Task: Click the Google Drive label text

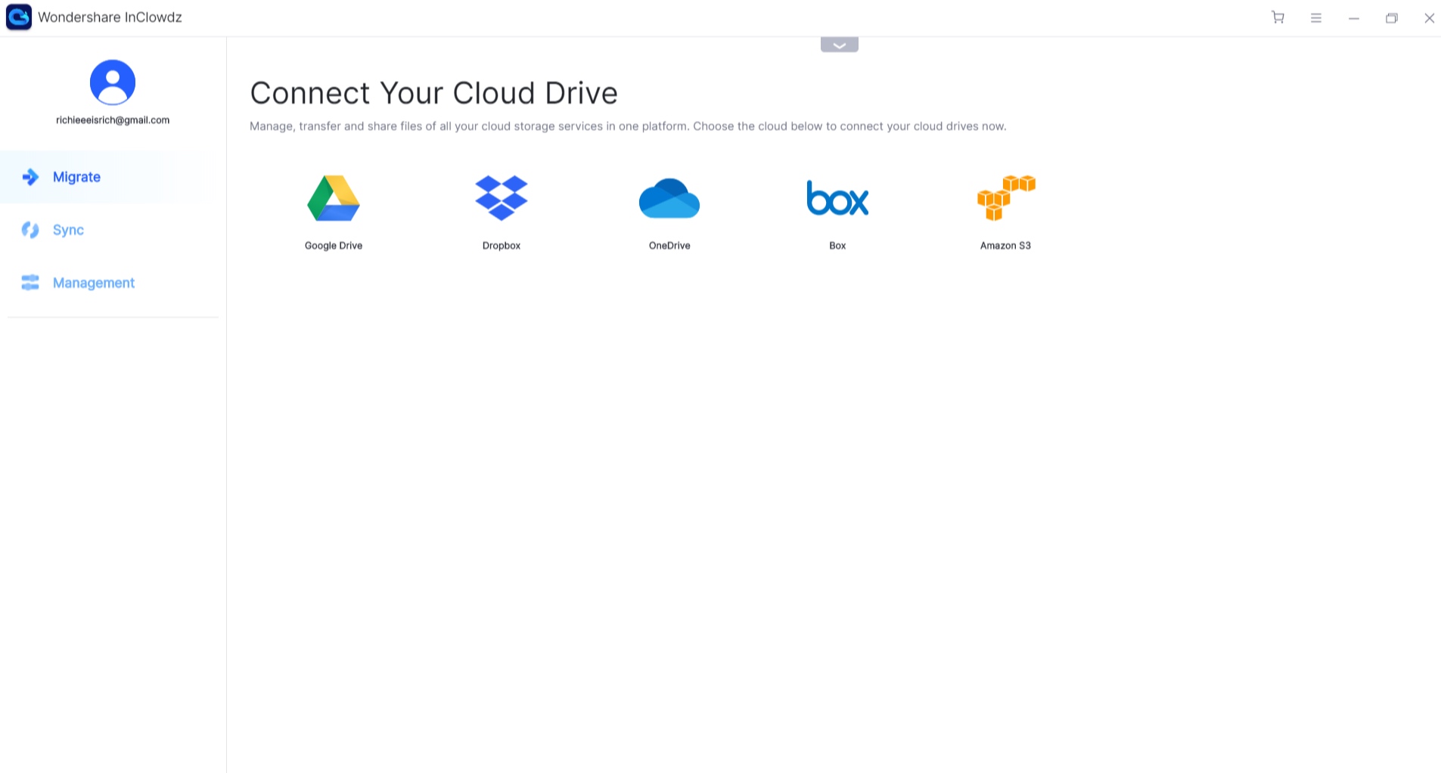Action: (334, 246)
